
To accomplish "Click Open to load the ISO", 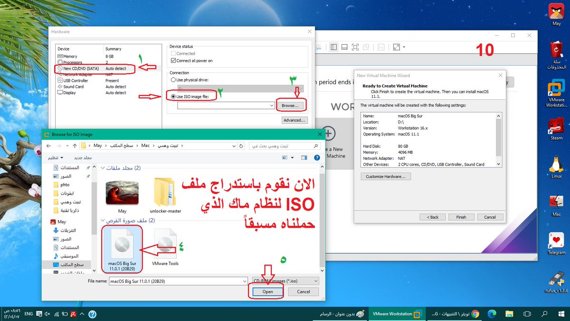I will pyautogui.click(x=267, y=292).
